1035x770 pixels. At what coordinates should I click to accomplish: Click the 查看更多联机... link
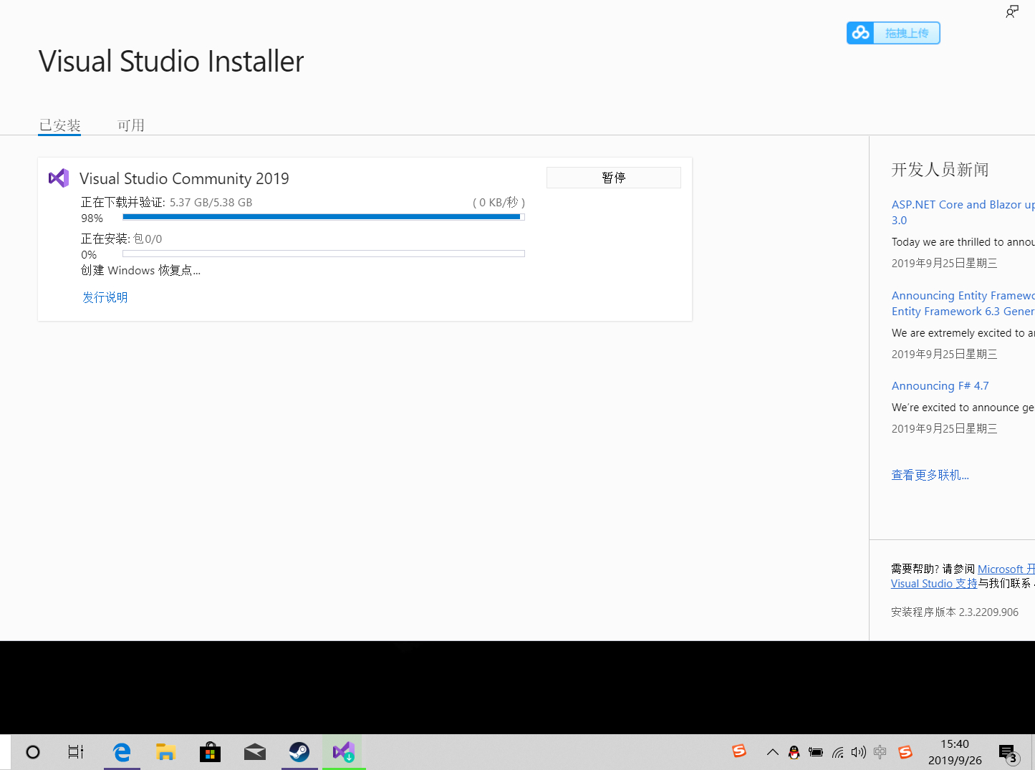click(x=930, y=475)
